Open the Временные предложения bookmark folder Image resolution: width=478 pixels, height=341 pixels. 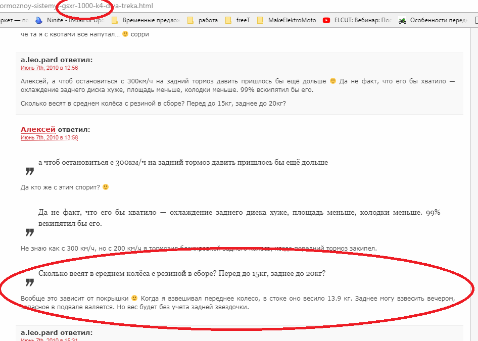click(x=146, y=20)
